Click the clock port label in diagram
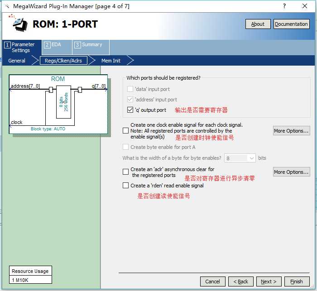Image resolution: width=317 pixels, height=291 pixels. (x=17, y=122)
